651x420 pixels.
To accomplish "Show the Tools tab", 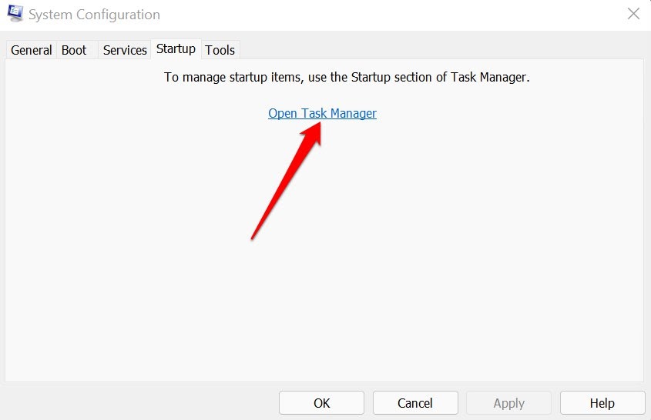I will pos(220,50).
